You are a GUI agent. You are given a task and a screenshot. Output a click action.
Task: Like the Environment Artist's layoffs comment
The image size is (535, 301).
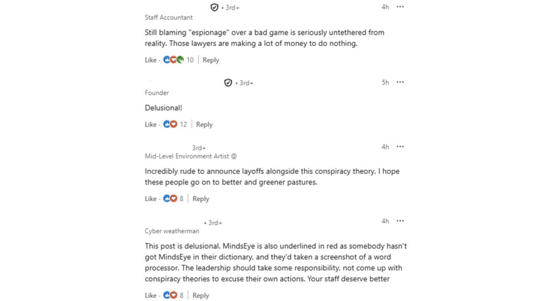[x=150, y=199]
